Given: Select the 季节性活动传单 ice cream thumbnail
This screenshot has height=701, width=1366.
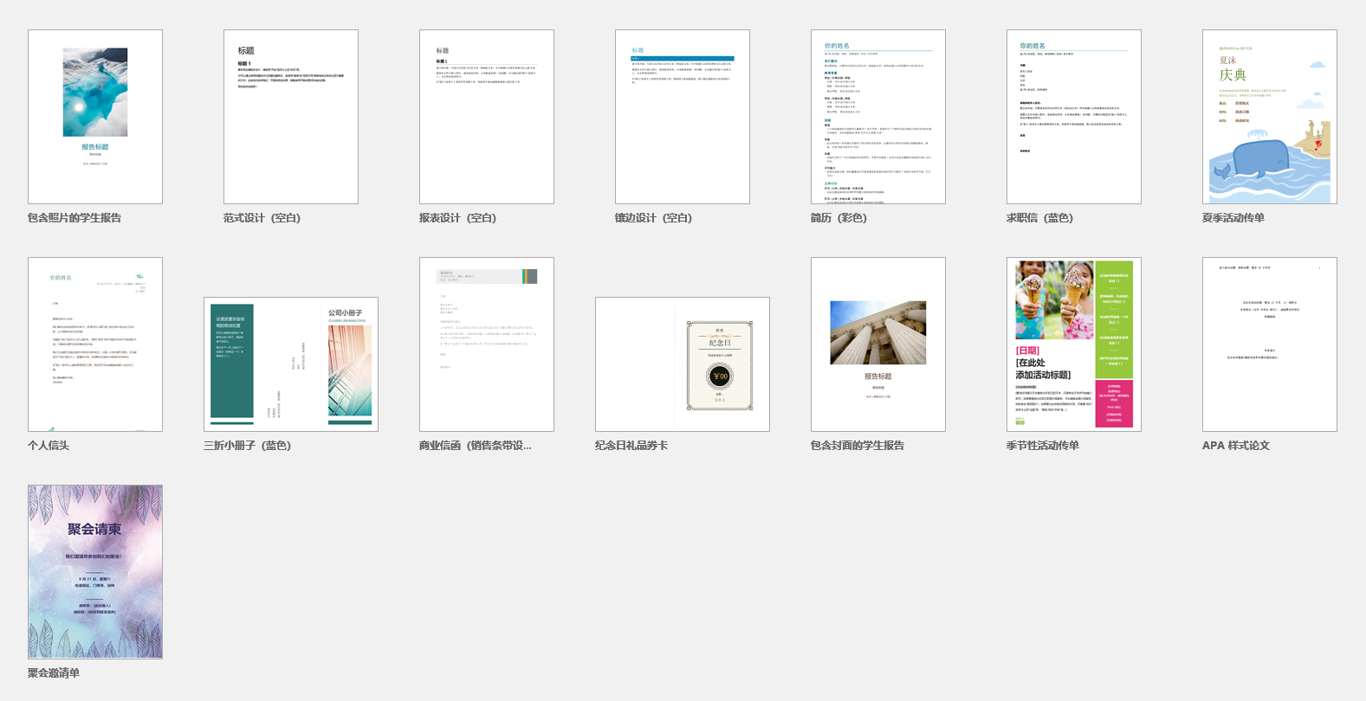Looking at the screenshot, I should [x=1074, y=344].
